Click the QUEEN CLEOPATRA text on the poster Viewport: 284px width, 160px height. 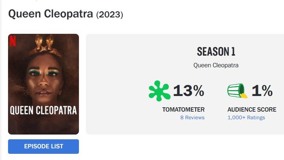coord(43,110)
